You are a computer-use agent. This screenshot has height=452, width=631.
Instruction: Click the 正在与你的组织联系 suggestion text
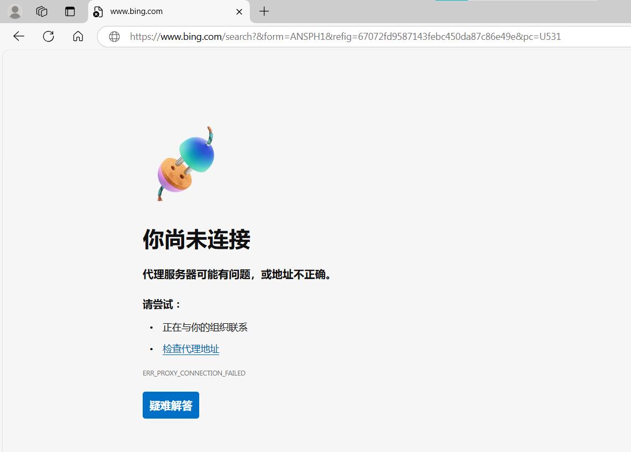(205, 327)
